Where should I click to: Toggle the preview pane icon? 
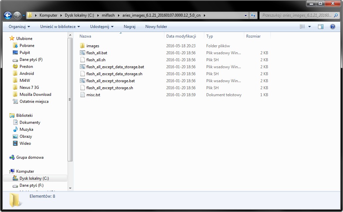321,27
